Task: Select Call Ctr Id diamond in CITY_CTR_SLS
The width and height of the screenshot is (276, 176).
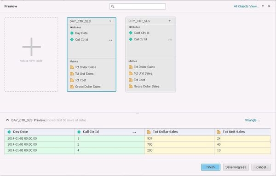Action: pos(131,39)
